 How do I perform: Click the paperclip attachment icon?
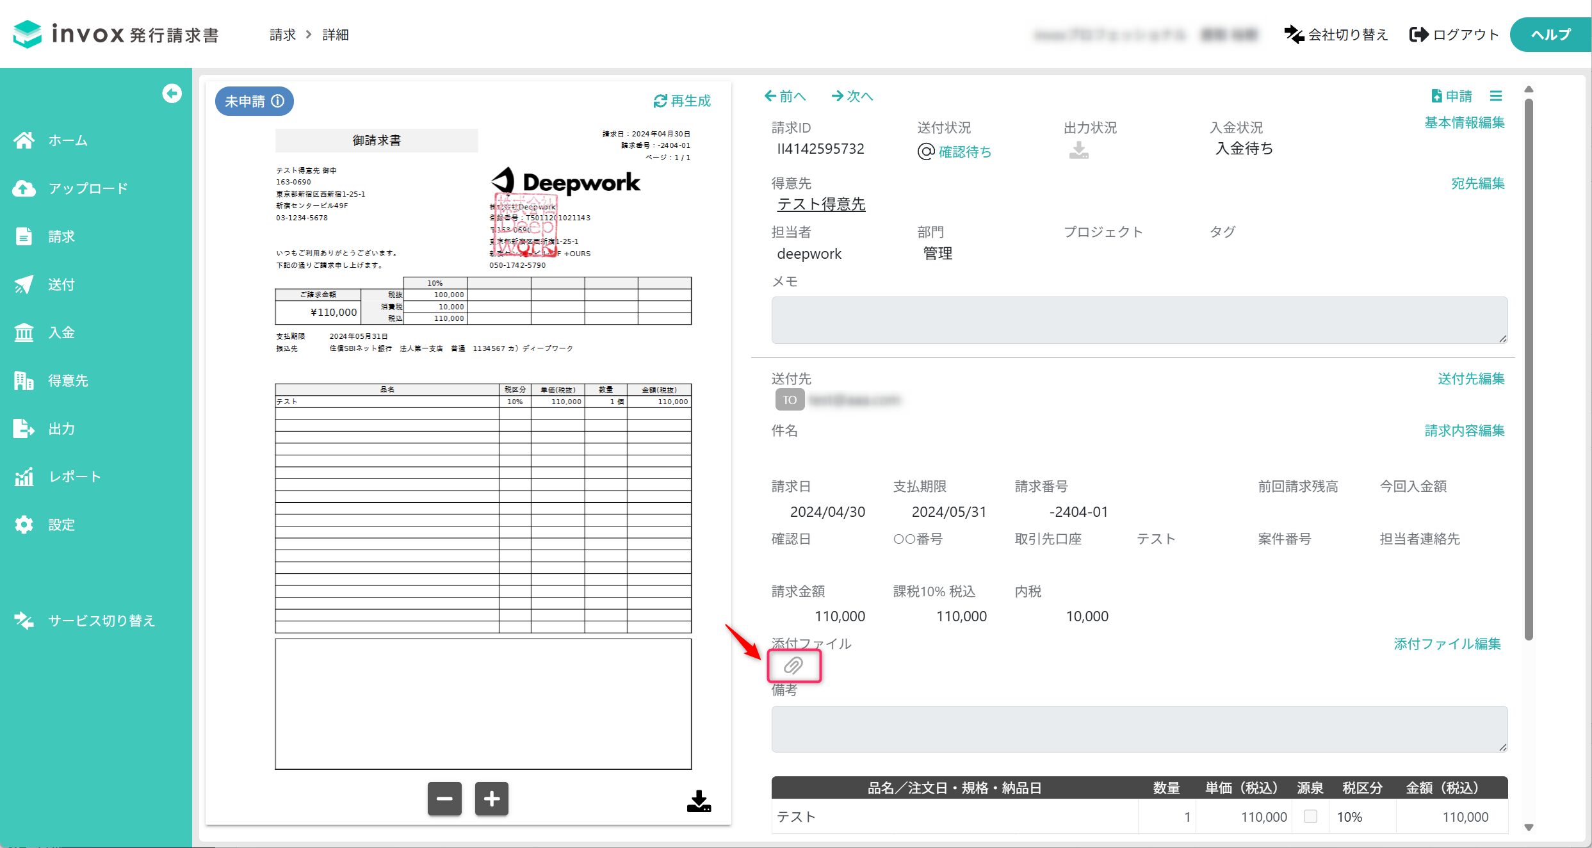[x=794, y=666]
